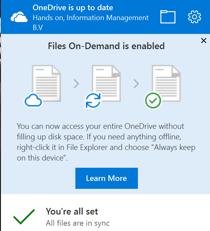Viewport: 210px width, 231px height.
Task: Click the middle document illustration
Action: [106, 81]
